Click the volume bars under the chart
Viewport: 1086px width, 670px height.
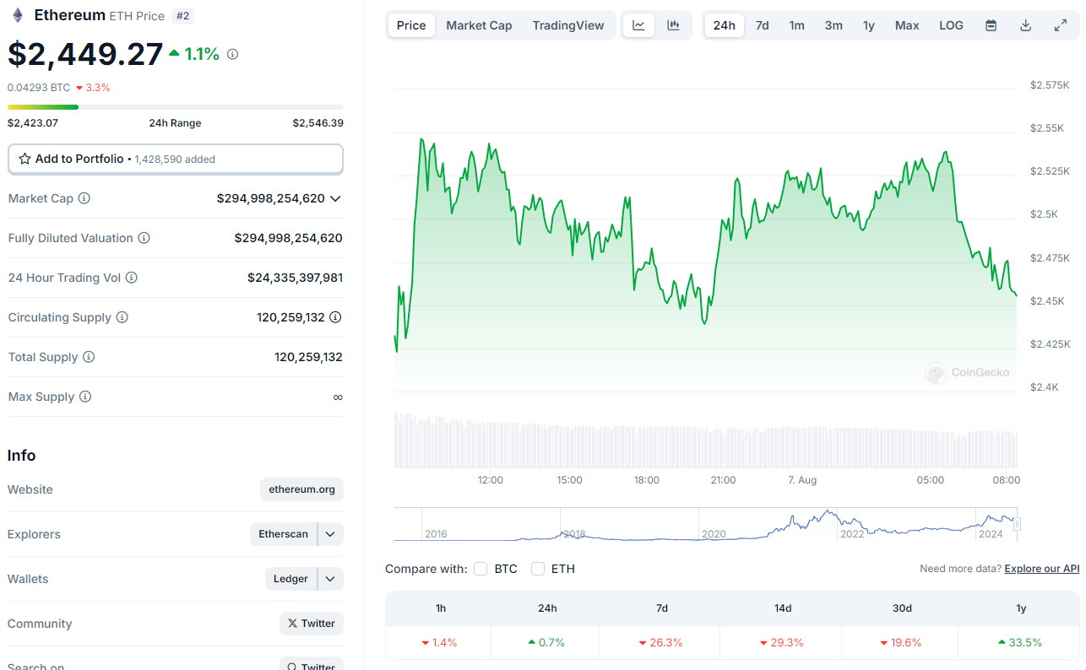[x=706, y=440]
